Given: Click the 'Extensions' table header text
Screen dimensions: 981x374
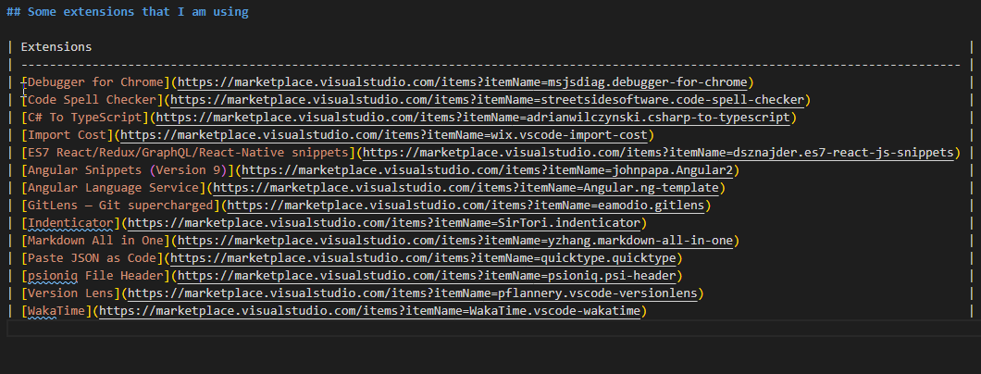Looking at the screenshot, I should [x=56, y=47].
